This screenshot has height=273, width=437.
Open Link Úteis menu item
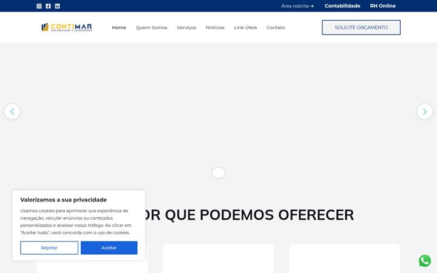(246, 27)
